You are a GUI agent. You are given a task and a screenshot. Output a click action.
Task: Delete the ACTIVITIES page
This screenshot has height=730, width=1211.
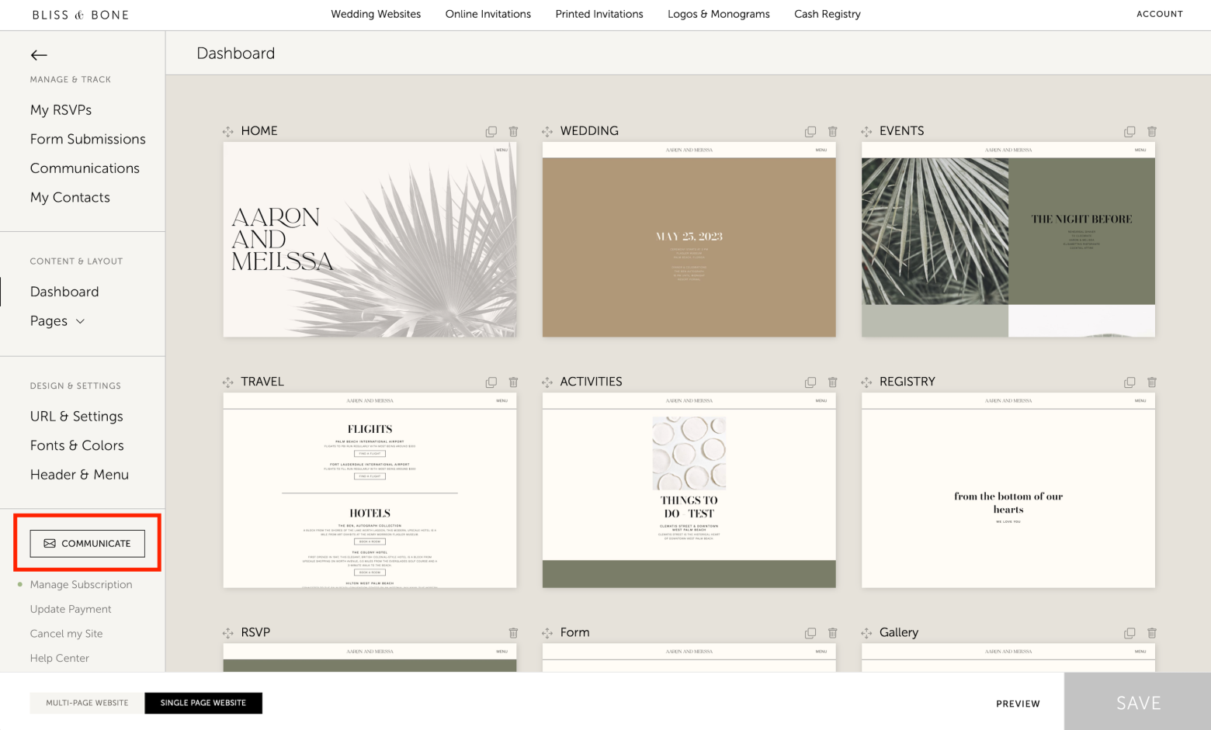coord(832,382)
